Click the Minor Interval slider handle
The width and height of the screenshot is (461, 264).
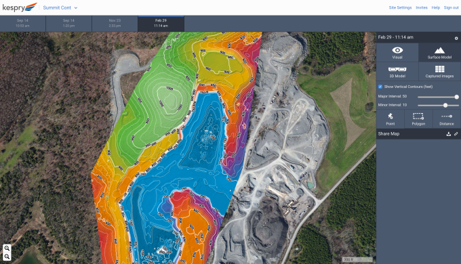tap(445, 105)
